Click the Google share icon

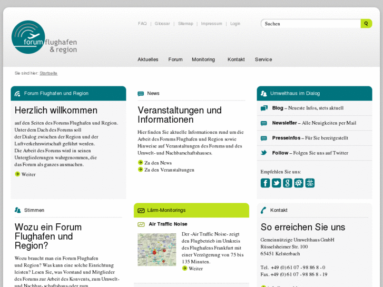(288, 183)
